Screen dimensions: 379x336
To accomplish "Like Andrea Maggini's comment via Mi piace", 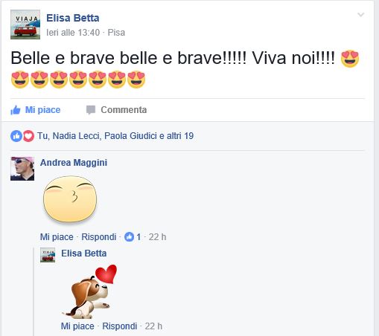I will click(x=57, y=237).
